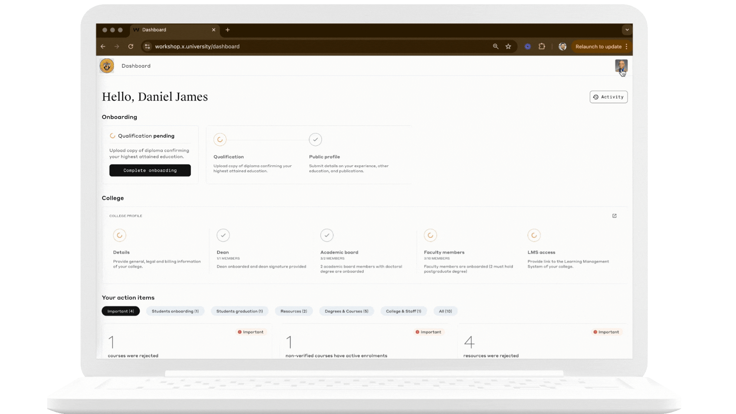Open the user profile avatar menu
Image resolution: width=736 pixels, height=414 pixels.
point(621,66)
